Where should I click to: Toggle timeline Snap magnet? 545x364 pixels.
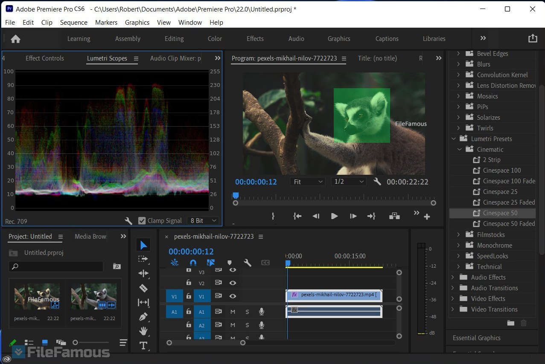tap(193, 263)
